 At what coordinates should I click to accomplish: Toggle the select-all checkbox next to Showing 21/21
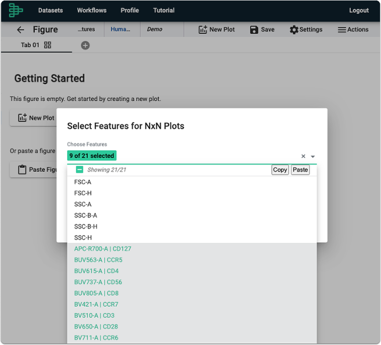pos(79,169)
